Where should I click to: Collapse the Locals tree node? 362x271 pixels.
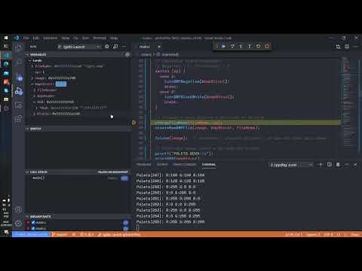37,60
